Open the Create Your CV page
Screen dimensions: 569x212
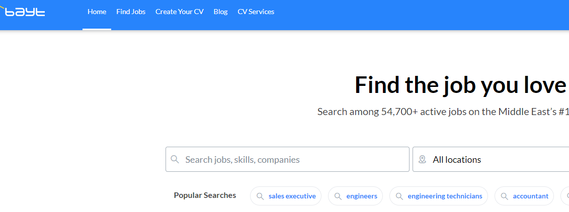click(x=180, y=12)
